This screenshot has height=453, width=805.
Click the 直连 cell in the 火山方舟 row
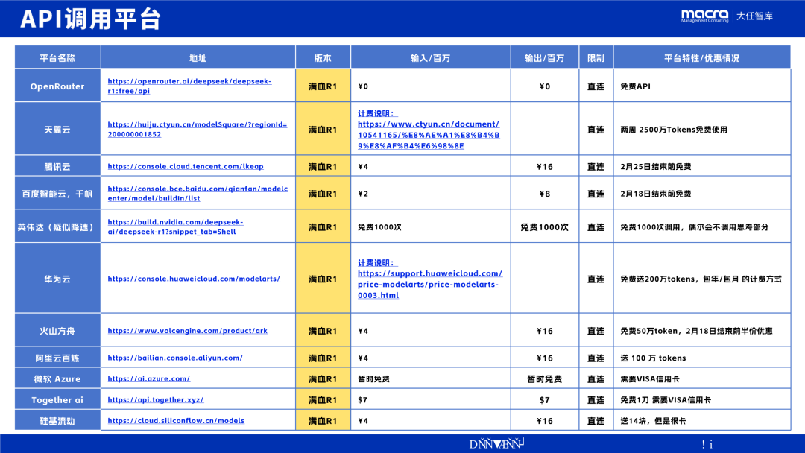596,330
